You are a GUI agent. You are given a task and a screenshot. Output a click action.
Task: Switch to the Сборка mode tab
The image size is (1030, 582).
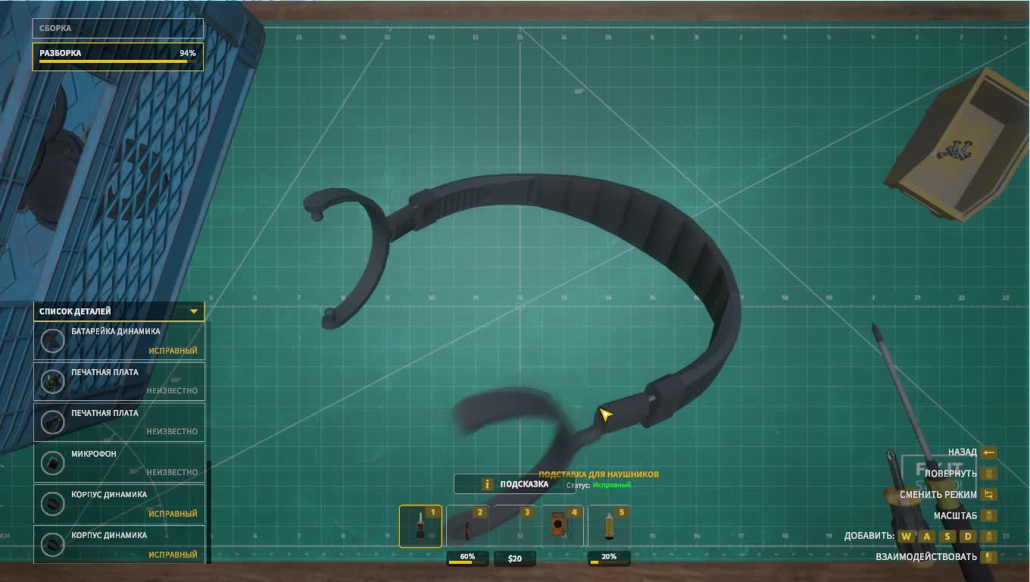point(118,28)
